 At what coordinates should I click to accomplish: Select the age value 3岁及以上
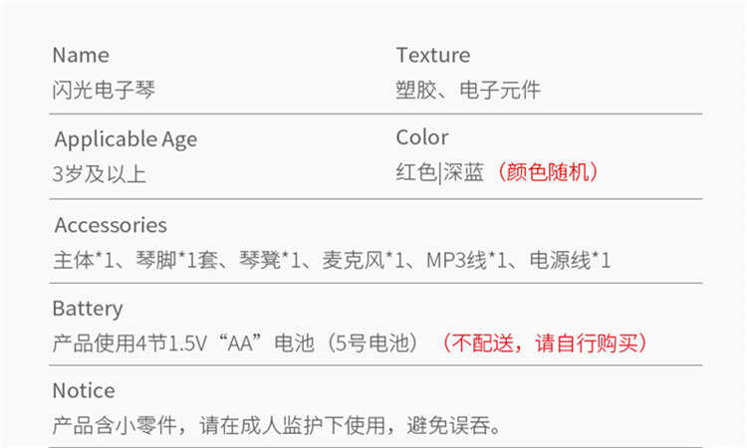[x=100, y=174]
